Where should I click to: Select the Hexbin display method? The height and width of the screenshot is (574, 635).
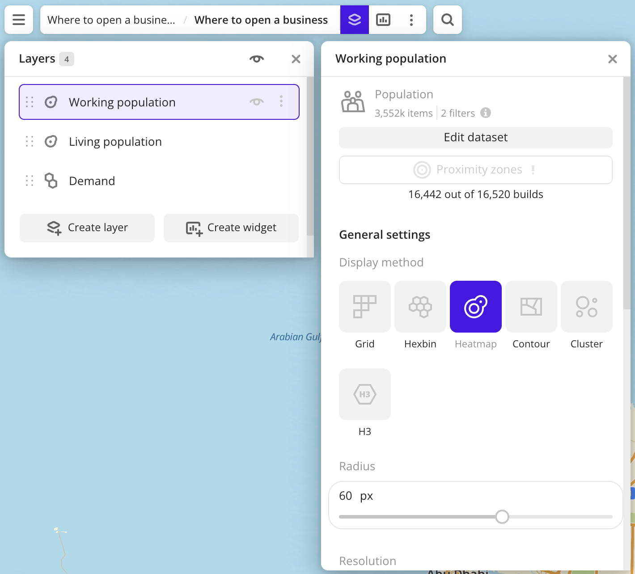[420, 307]
